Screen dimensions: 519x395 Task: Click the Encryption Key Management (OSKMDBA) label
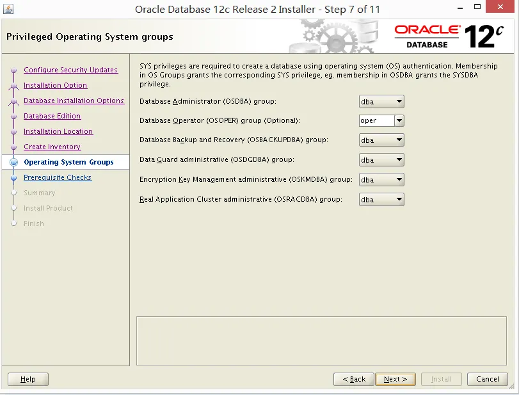pos(246,179)
